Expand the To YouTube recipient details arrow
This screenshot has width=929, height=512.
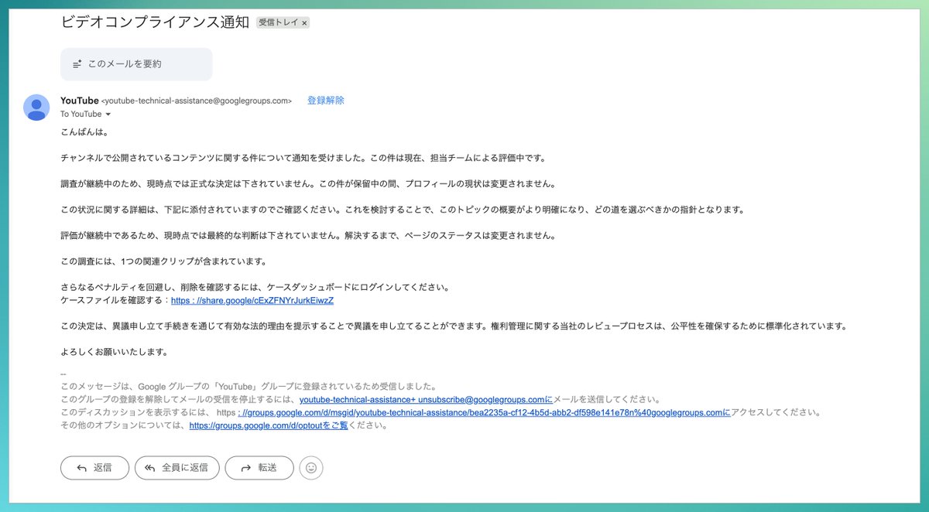click(108, 114)
